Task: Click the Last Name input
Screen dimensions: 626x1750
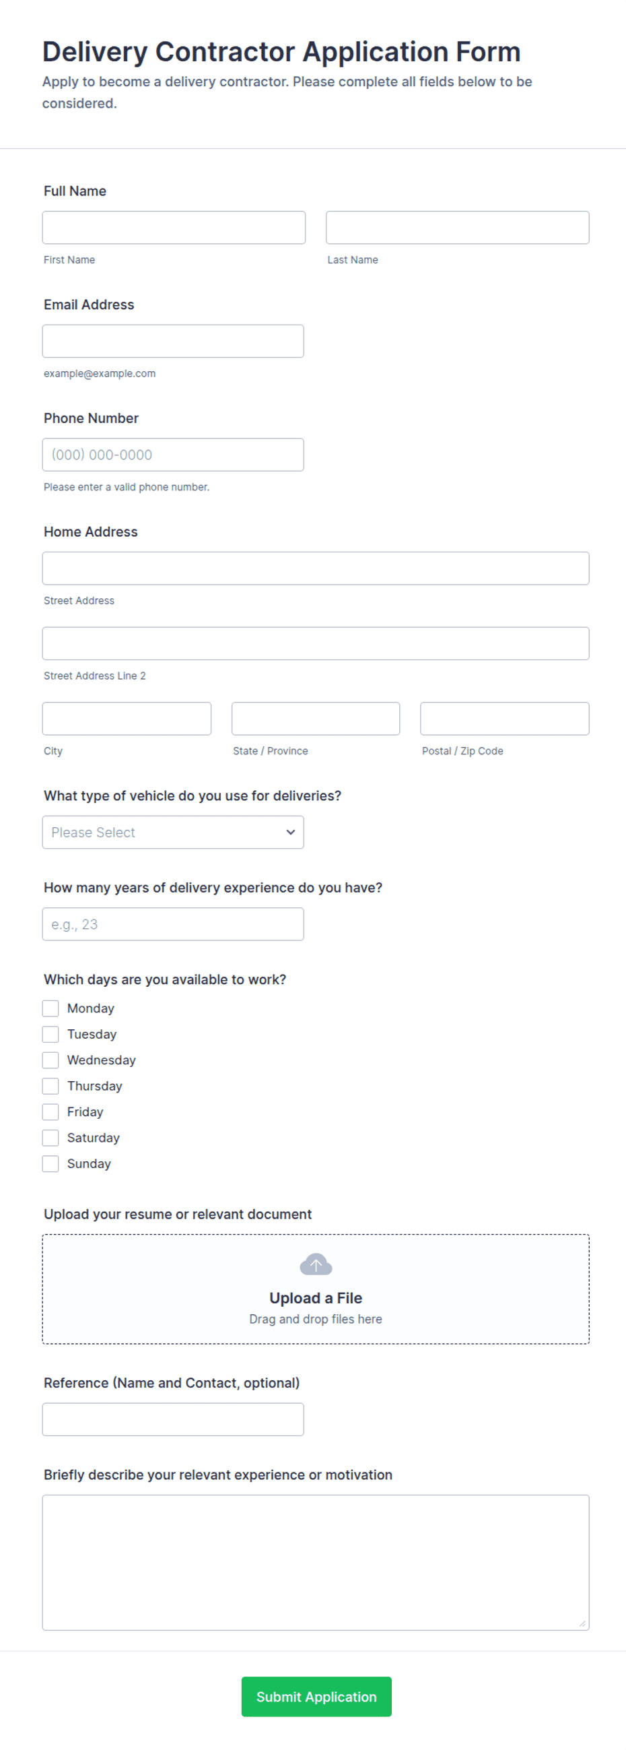Action: [458, 228]
